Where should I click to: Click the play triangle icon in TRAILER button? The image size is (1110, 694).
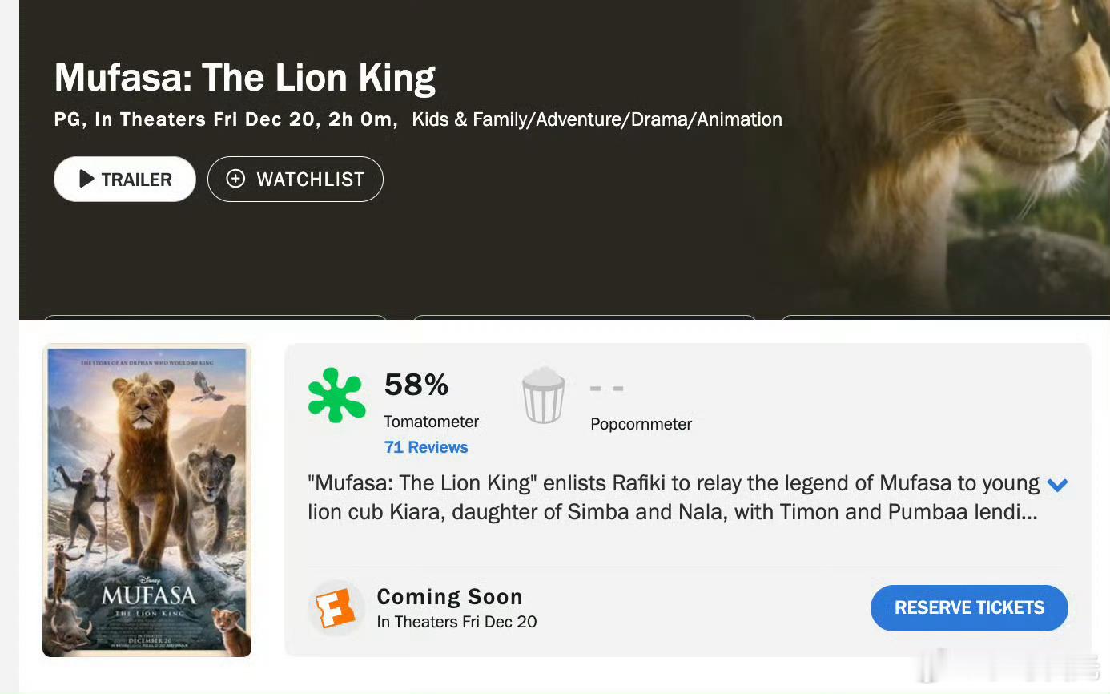click(x=86, y=179)
